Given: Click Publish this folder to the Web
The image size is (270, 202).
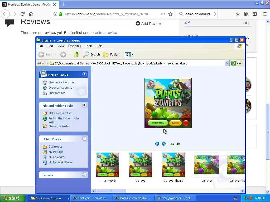Looking at the screenshot, I should (x=64, y=120).
